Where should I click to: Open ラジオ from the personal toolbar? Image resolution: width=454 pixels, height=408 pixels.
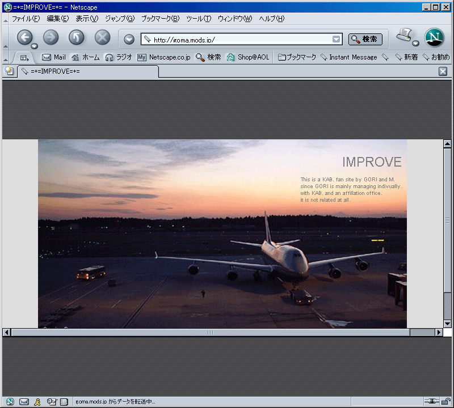(119, 57)
